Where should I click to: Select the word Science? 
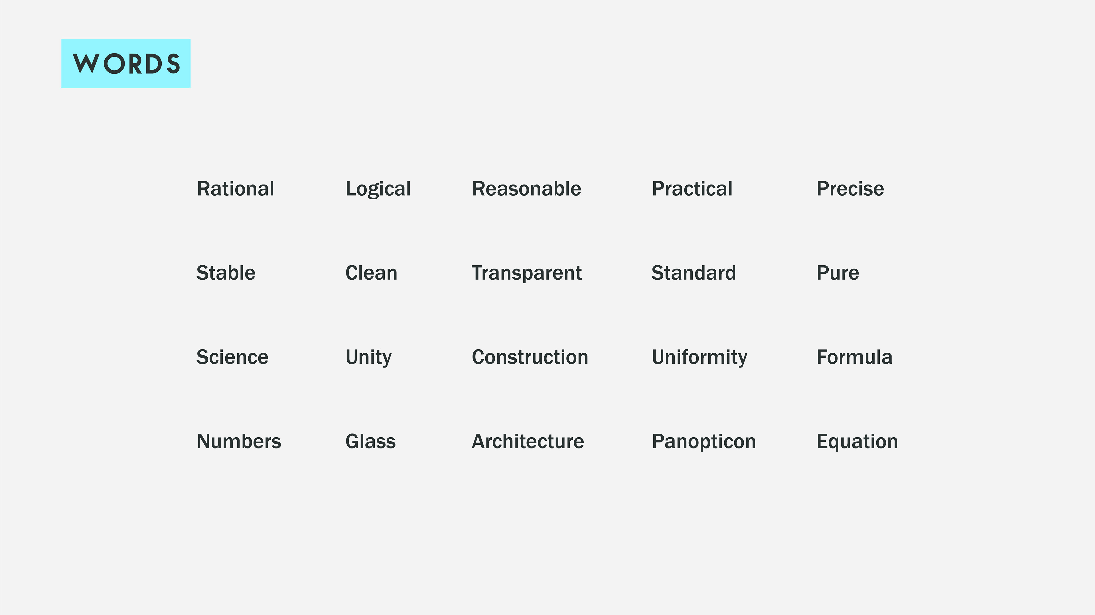pyautogui.click(x=232, y=357)
